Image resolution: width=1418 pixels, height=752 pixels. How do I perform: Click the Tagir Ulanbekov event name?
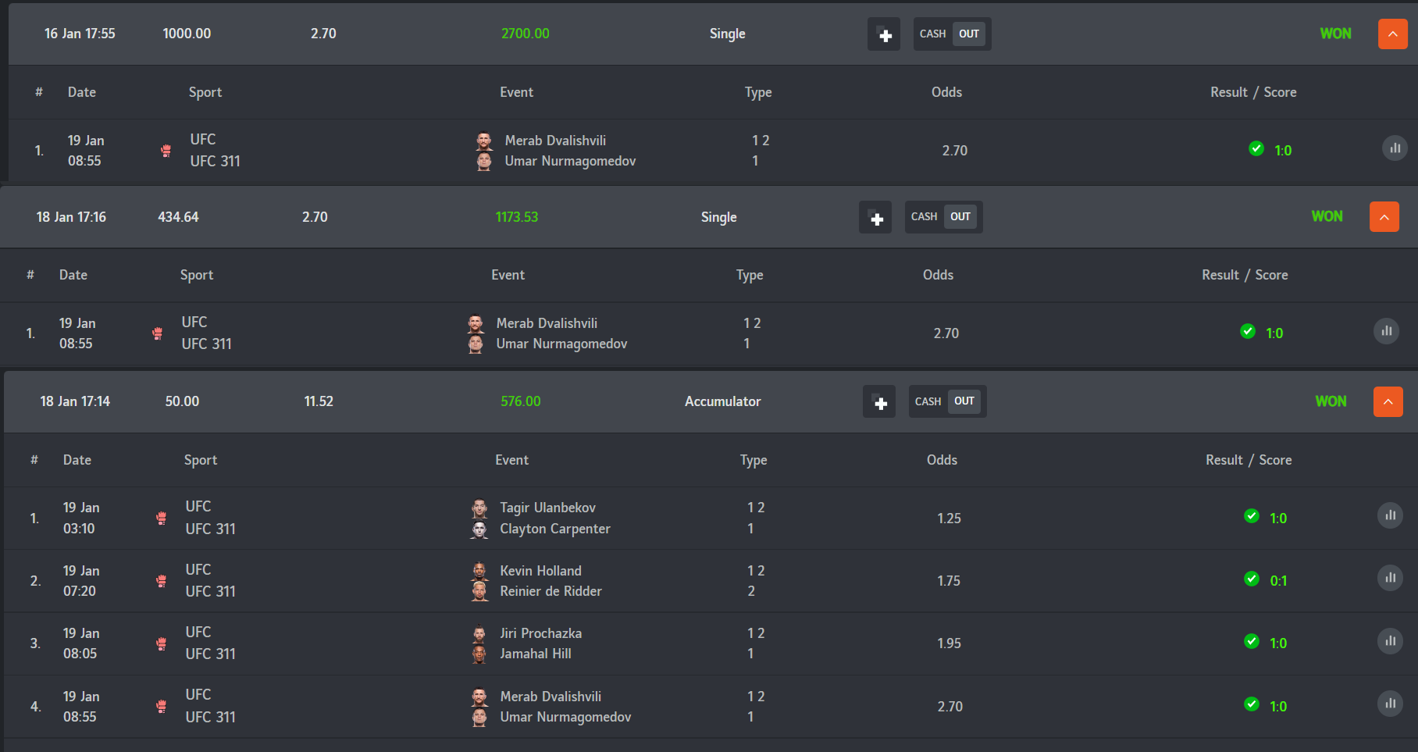(547, 508)
